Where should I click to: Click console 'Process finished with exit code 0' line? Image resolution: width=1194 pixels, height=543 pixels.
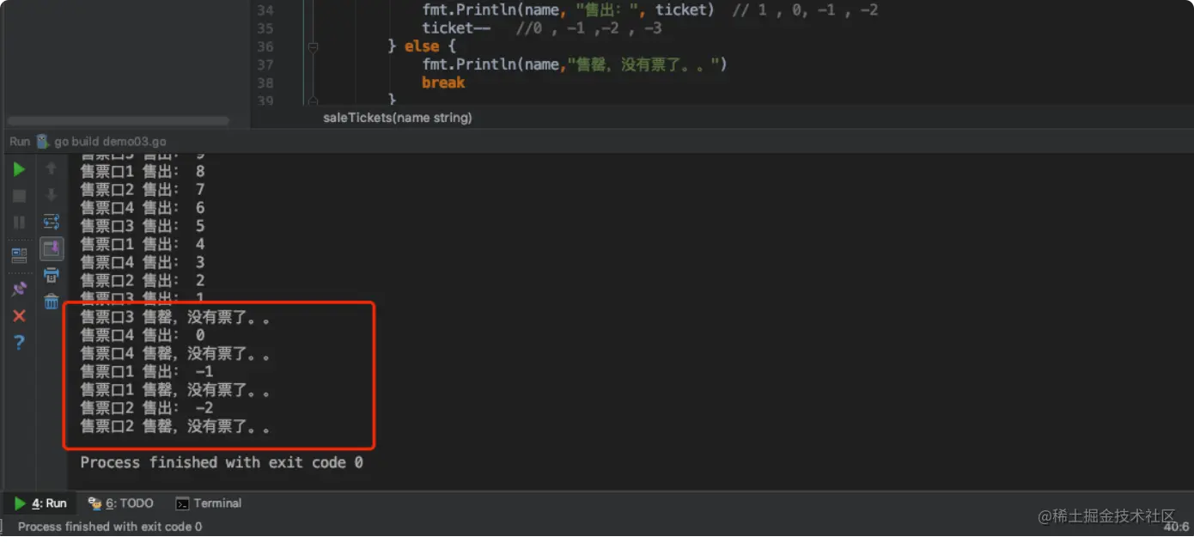[x=222, y=462]
